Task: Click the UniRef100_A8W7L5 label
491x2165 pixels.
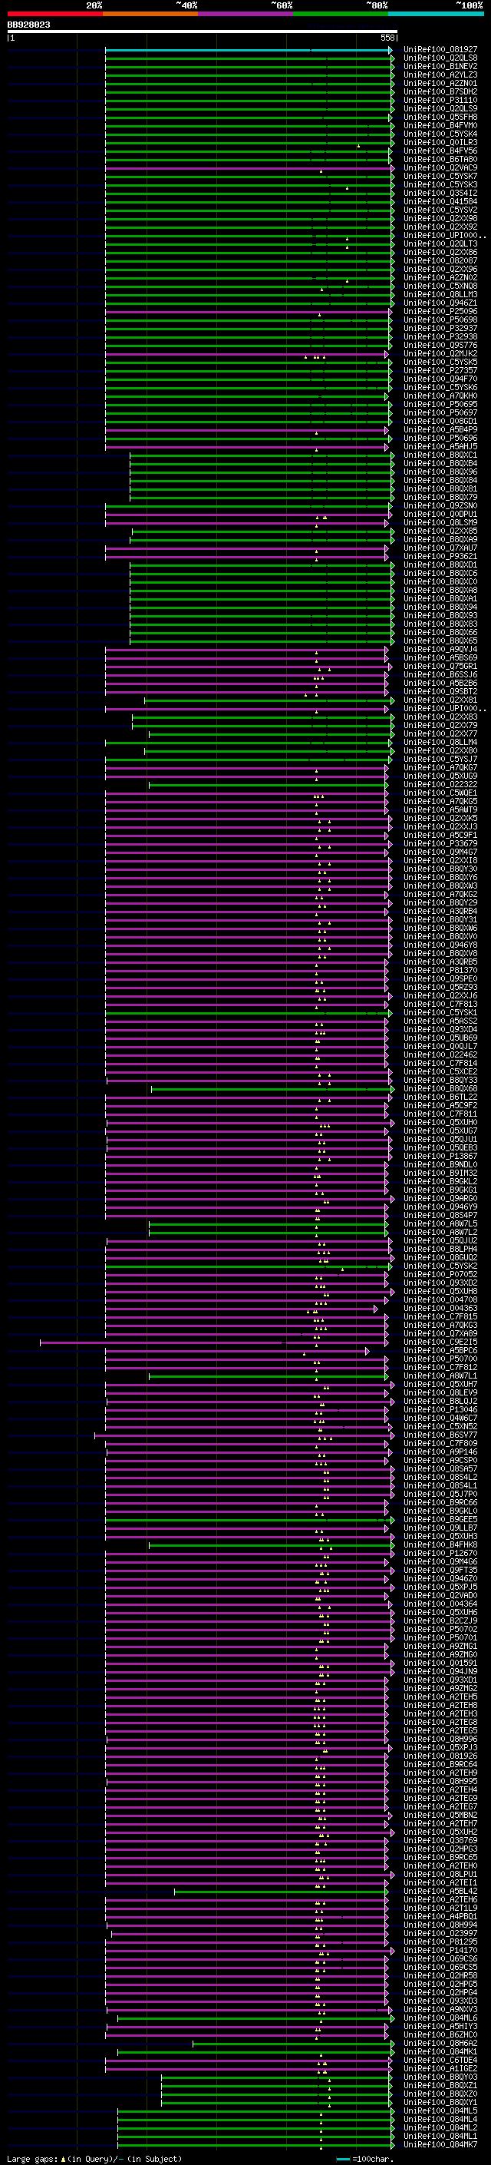Action: 440,1223
